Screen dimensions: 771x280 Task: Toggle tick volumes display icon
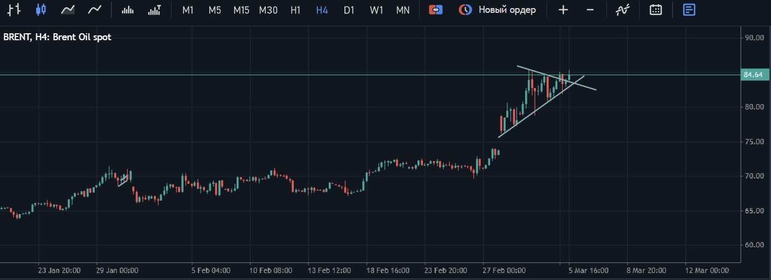(128, 10)
